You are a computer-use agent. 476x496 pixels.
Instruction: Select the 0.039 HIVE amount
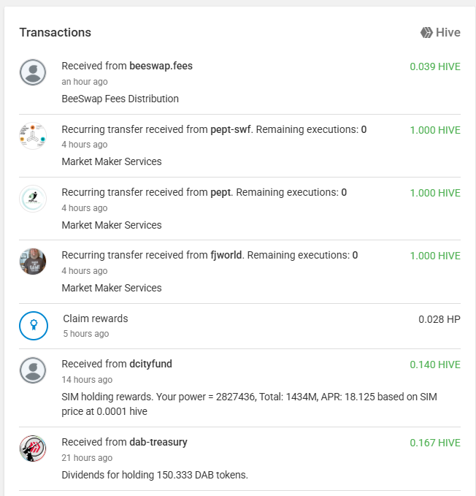click(435, 66)
